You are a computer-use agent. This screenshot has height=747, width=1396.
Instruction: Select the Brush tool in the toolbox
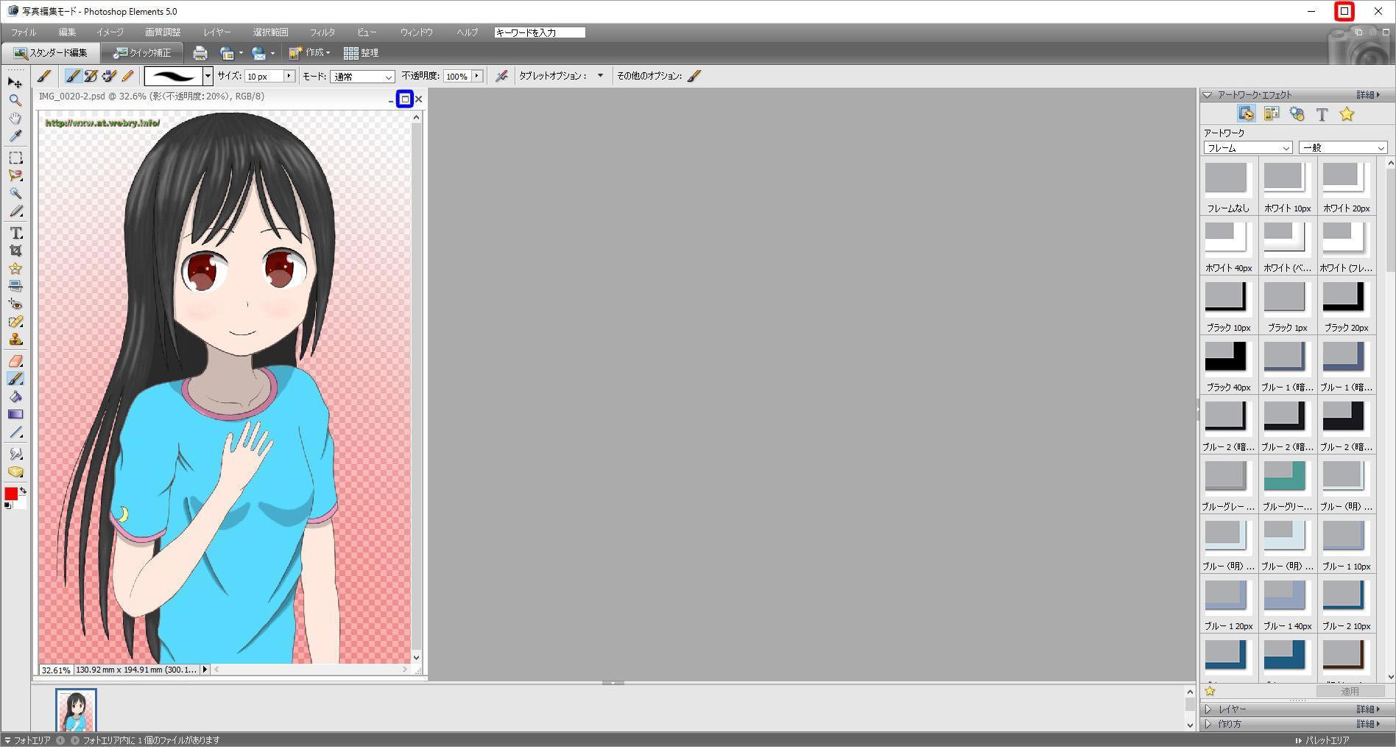click(x=15, y=379)
